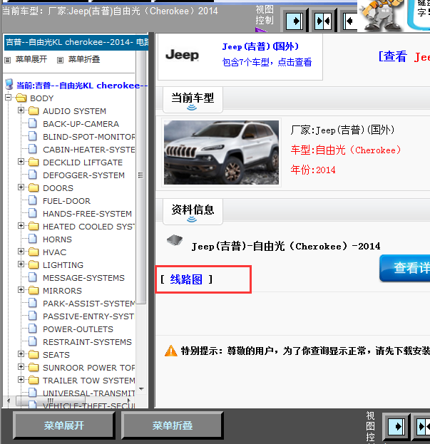Click the Jeep(吉普)(国外) link
This screenshot has height=444, width=430.
(x=260, y=46)
